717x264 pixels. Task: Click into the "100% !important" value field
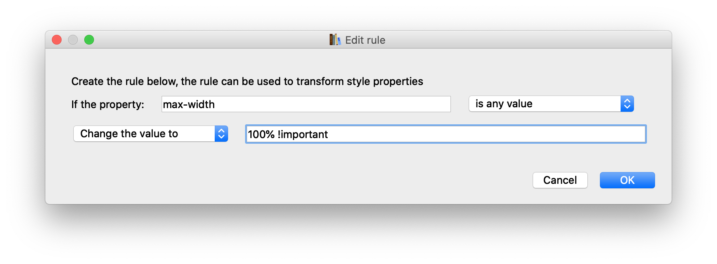(x=446, y=134)
